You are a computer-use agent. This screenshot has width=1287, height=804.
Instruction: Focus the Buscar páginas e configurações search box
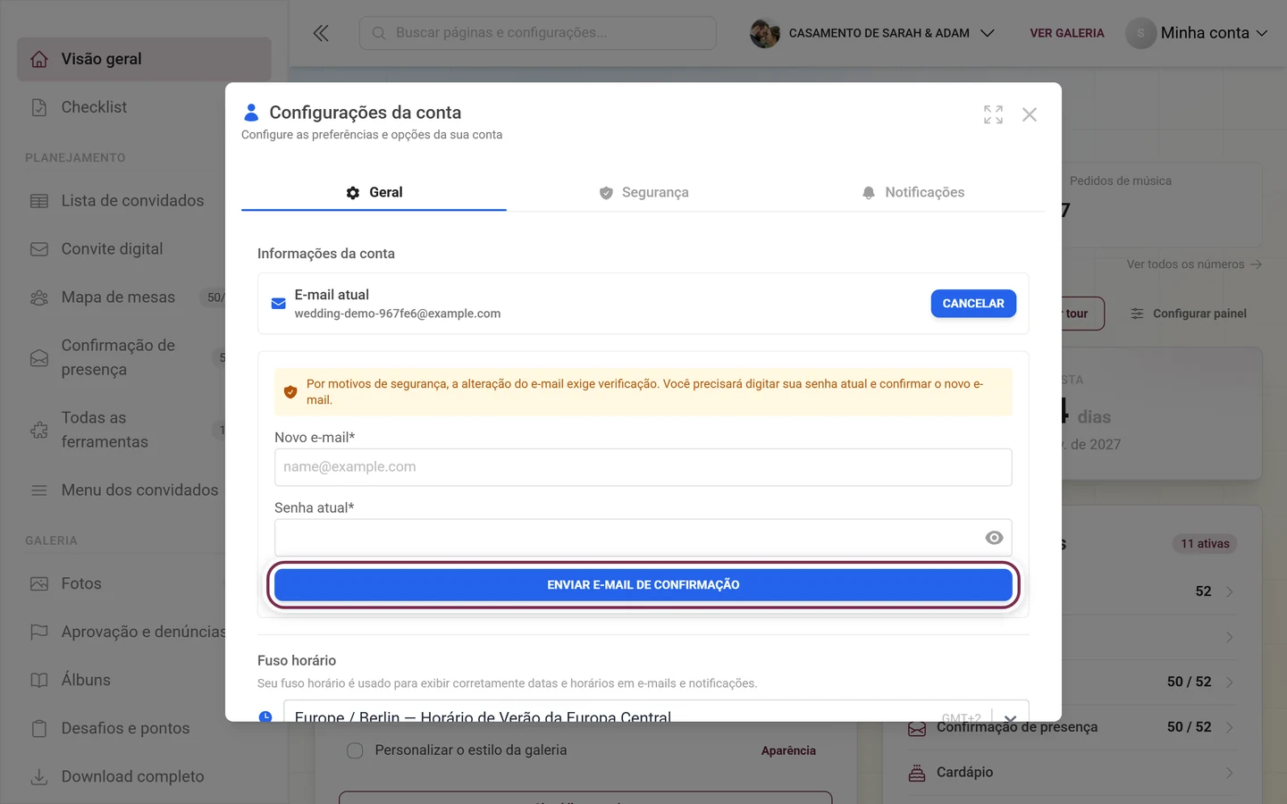[538, 33]
